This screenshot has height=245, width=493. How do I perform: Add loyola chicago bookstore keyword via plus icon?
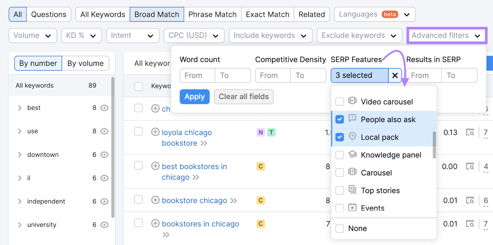(x=155, y=132)
